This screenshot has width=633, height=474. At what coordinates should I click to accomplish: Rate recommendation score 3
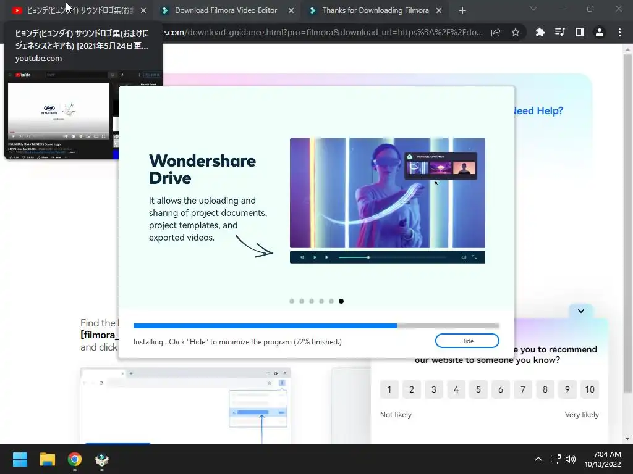434,389
